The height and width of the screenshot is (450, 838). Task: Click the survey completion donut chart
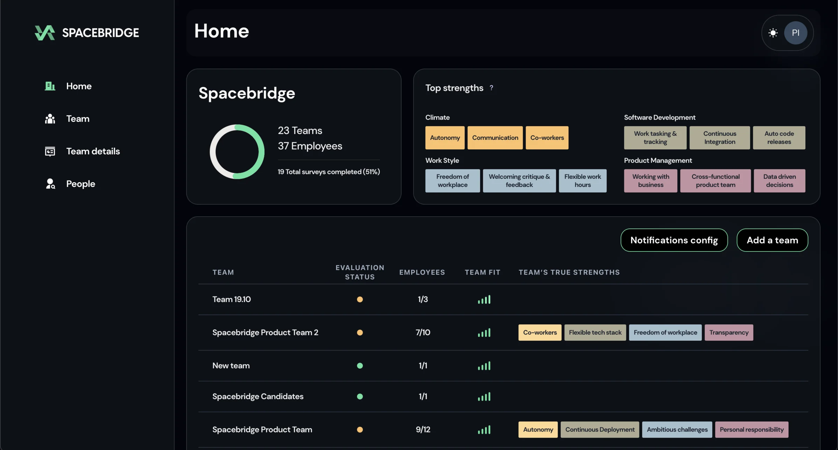pyautogui.click(x=237, y=152)
